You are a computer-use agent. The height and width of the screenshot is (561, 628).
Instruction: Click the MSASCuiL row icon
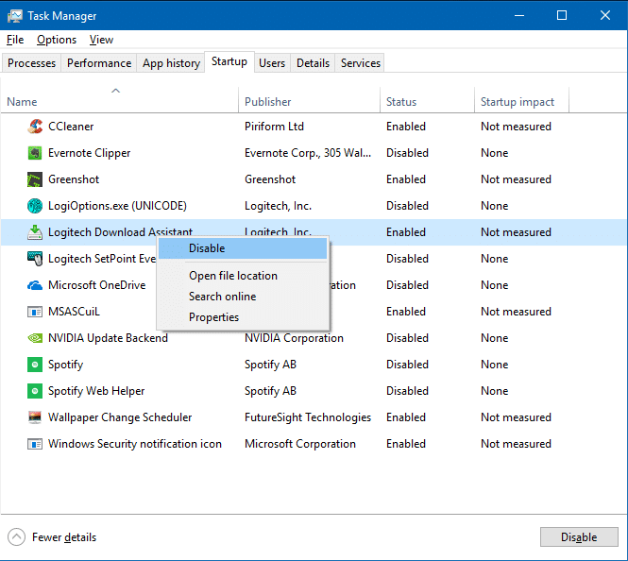coord(35,312)
